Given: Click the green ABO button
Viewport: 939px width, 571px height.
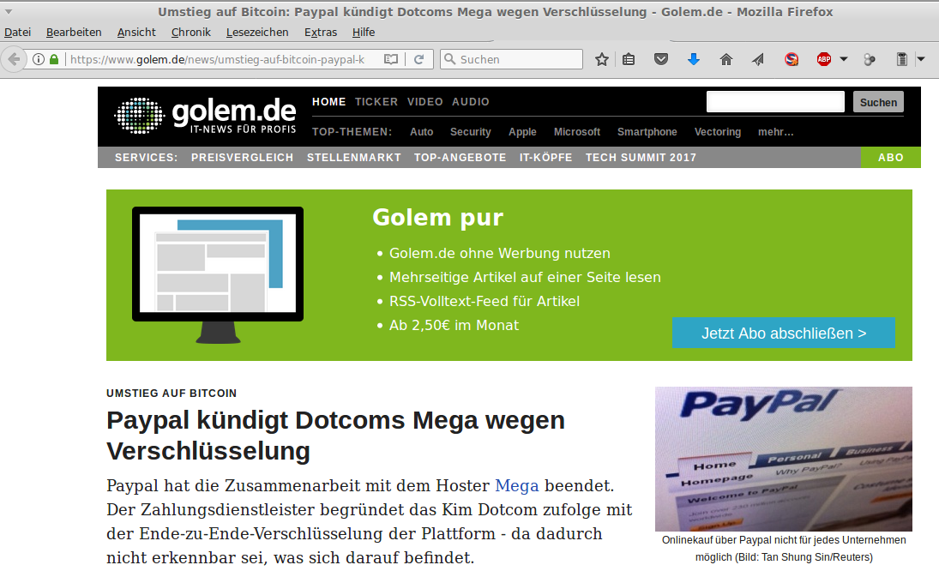Looking at the screenshot, I should click(890, 158).
